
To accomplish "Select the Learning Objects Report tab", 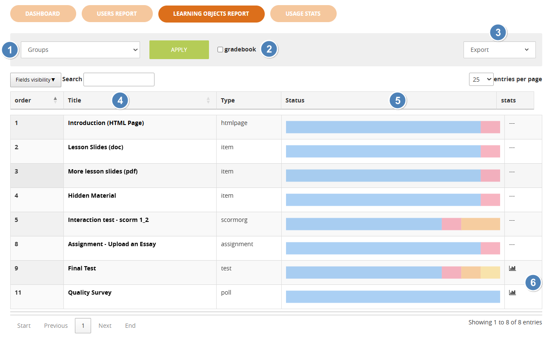I will 211,14.
